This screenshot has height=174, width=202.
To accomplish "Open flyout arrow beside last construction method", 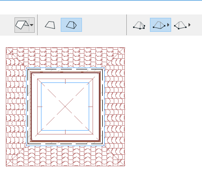I will pos(189,25).
